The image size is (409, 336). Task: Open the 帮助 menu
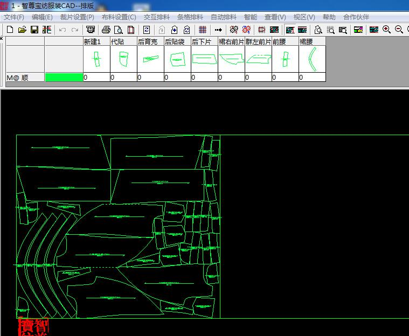point(329,17)
